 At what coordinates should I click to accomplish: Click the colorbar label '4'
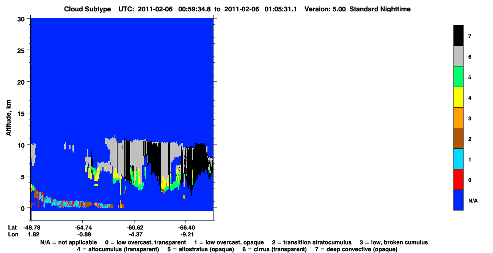[470, 98]
